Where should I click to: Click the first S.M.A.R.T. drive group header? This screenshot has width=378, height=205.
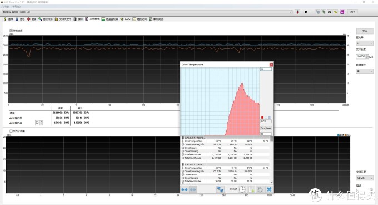(225, 138)
